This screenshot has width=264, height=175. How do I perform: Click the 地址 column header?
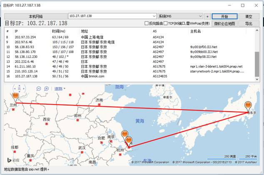(85, 31)
